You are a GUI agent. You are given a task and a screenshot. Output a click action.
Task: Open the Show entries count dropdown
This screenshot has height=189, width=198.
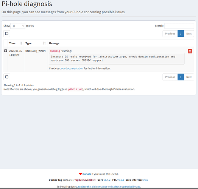click(18, 26)
